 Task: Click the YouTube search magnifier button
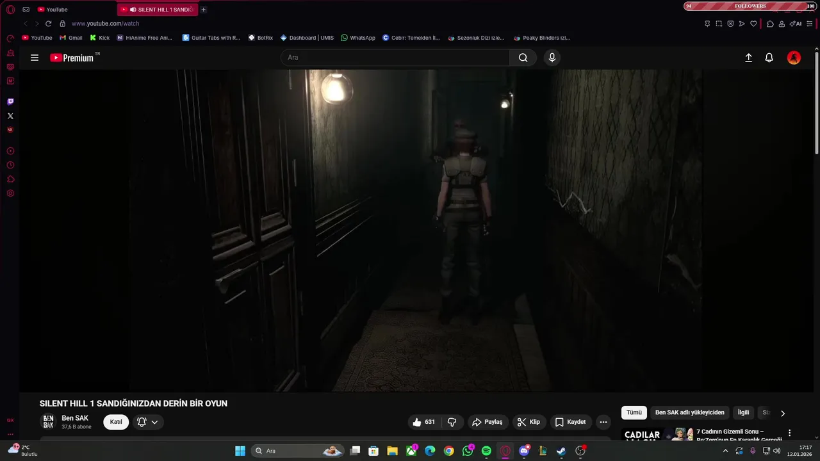pos(523,58)
